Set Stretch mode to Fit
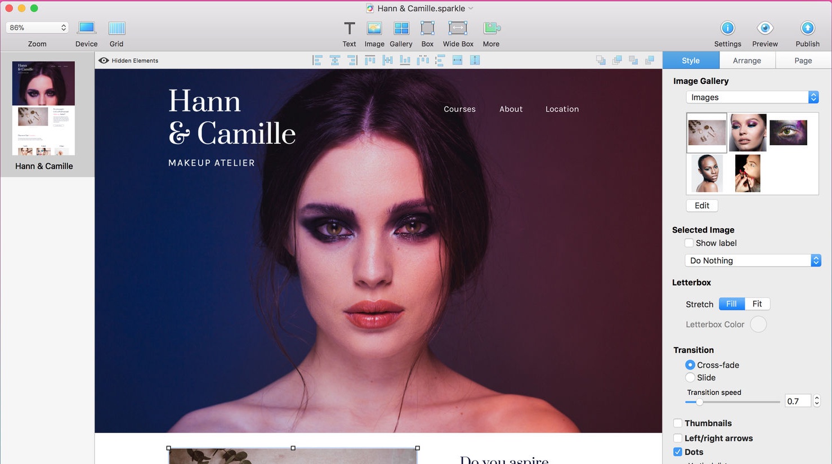 coord(757,304)
